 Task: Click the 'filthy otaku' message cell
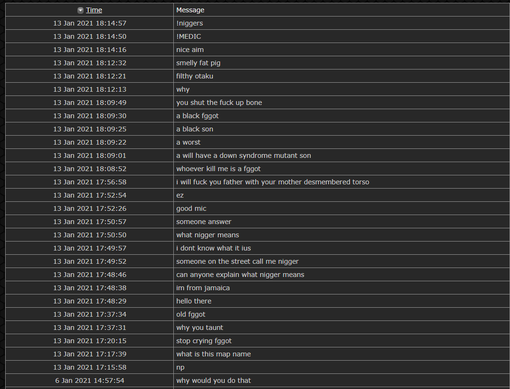(341, 76)
